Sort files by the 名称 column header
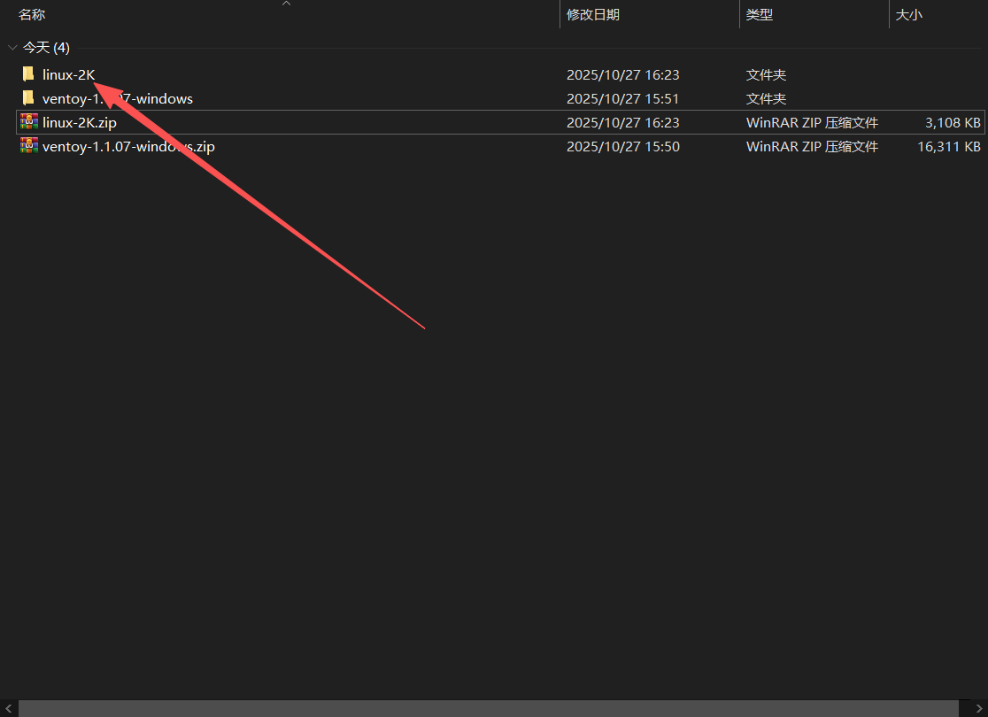 click(32, 15)
